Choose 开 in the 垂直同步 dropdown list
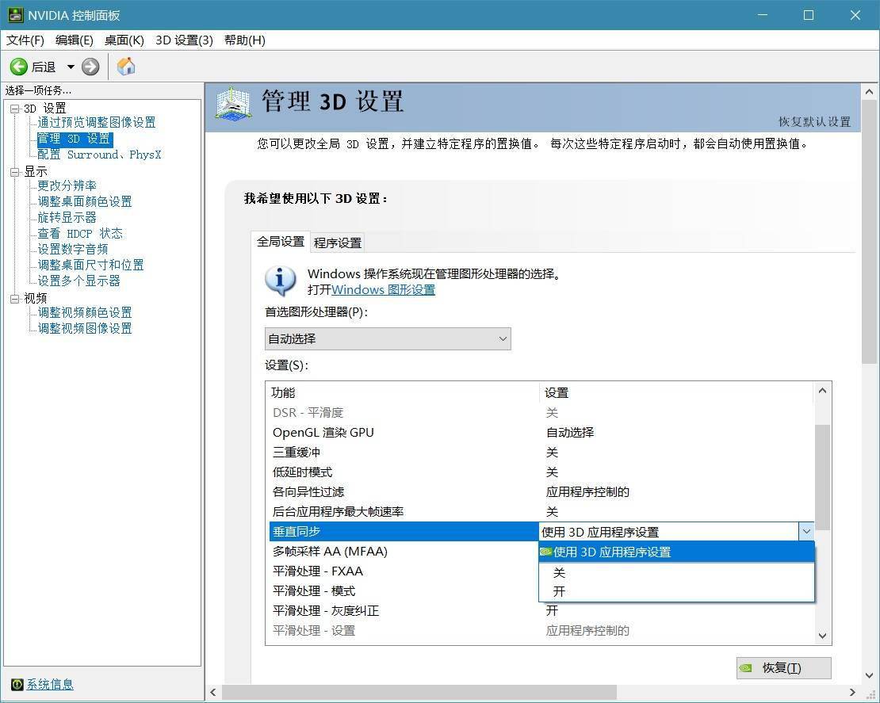This screenshot has width=880, height=703. (676, 591)
